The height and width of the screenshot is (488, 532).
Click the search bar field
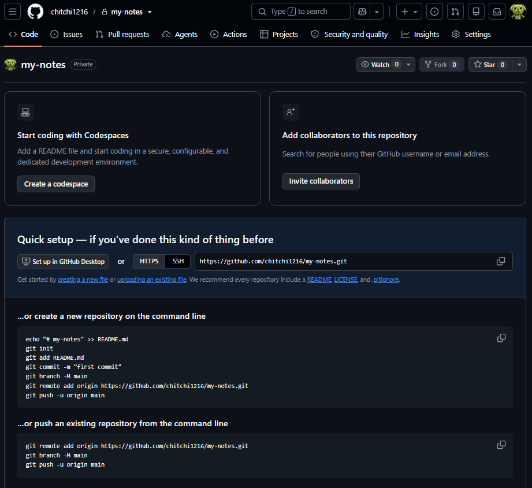click(x=300, y=12)
